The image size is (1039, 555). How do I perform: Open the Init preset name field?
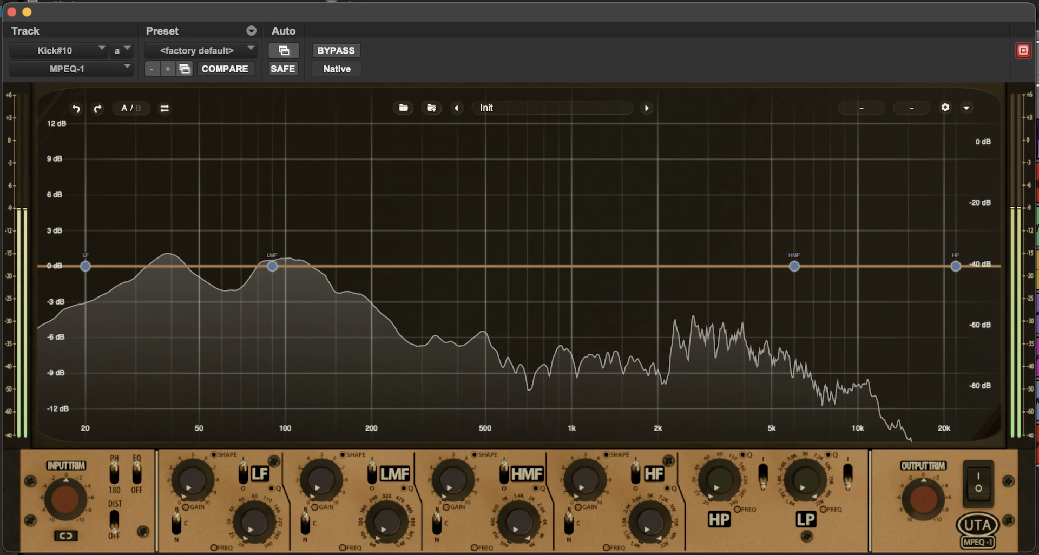point(552,108)
